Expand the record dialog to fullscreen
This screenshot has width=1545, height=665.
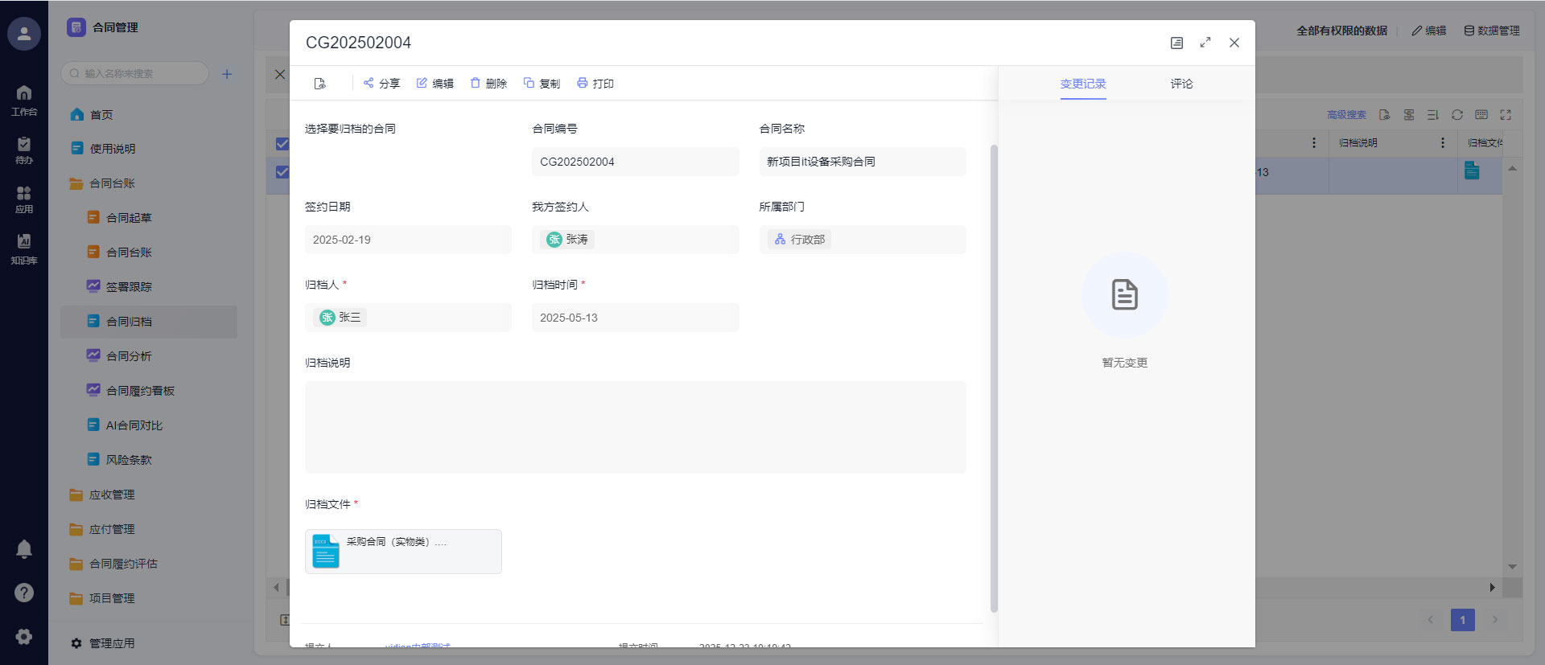[x=1205, y=43]
